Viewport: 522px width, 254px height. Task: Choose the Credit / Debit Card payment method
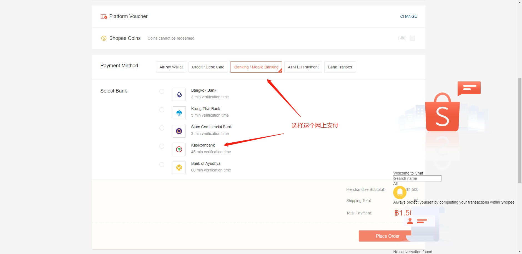(208, 67)
